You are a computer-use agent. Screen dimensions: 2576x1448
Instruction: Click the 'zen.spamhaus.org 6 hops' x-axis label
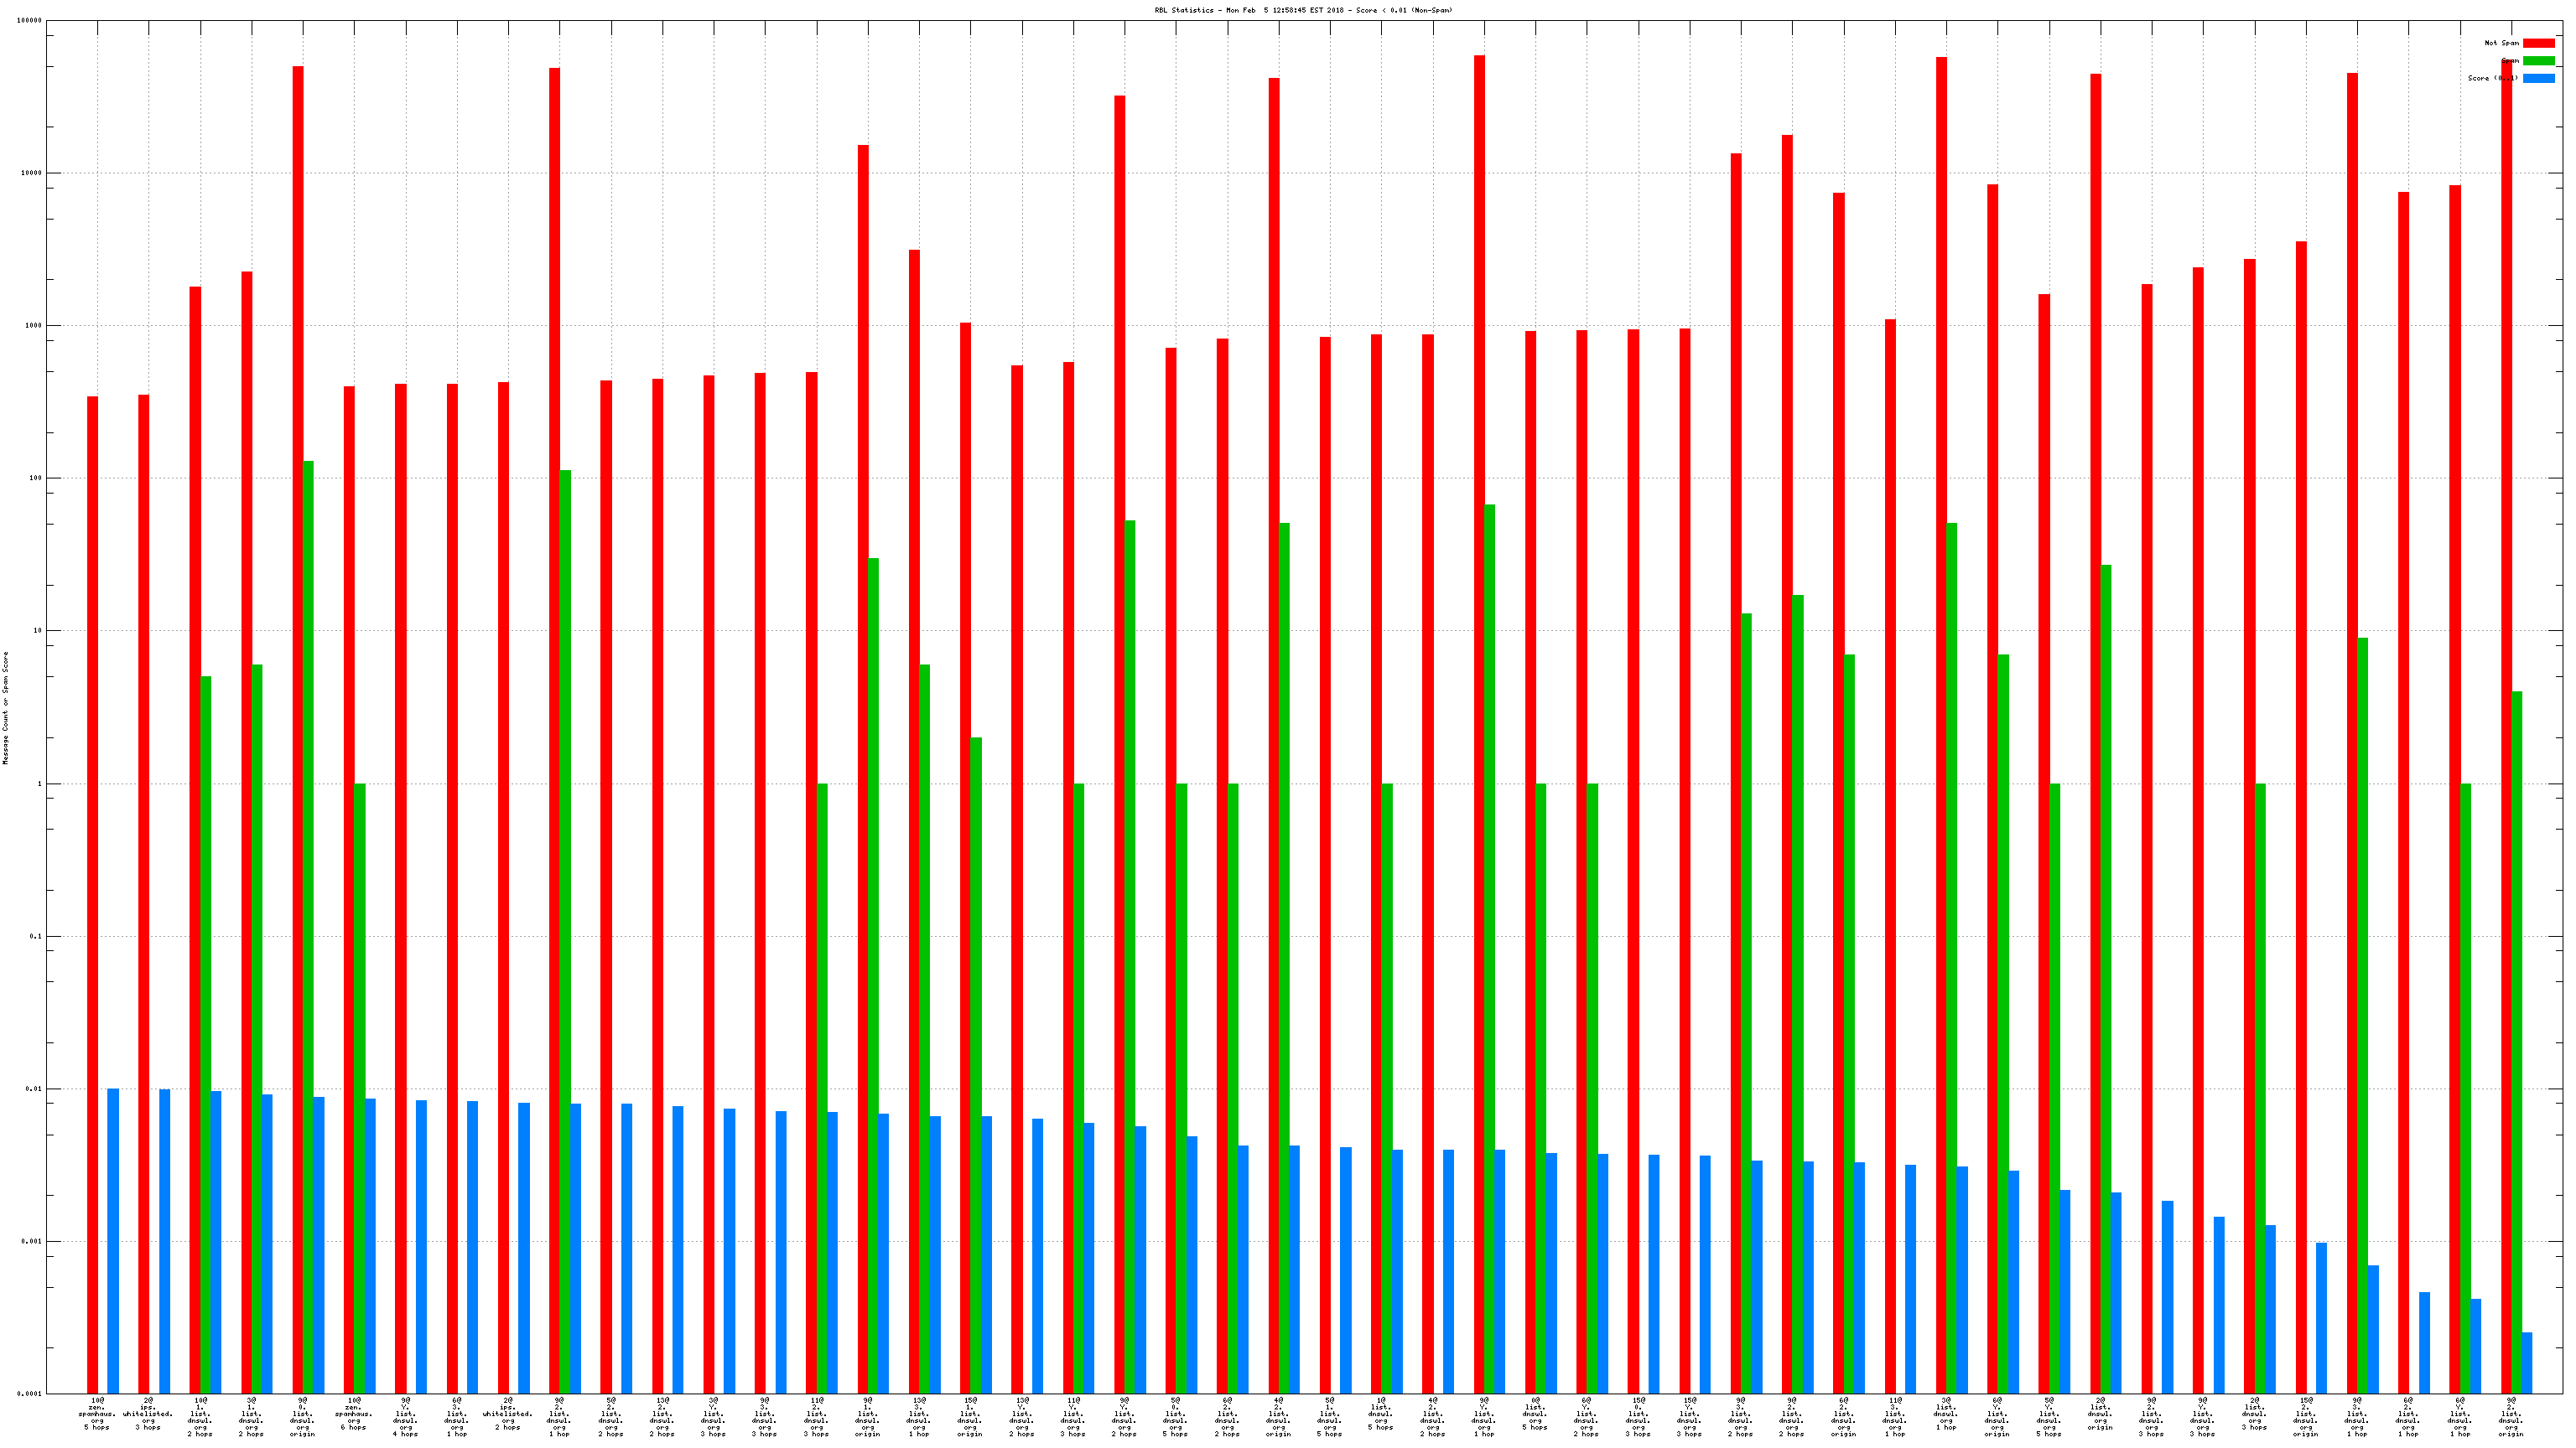(x=354, y=1413)
